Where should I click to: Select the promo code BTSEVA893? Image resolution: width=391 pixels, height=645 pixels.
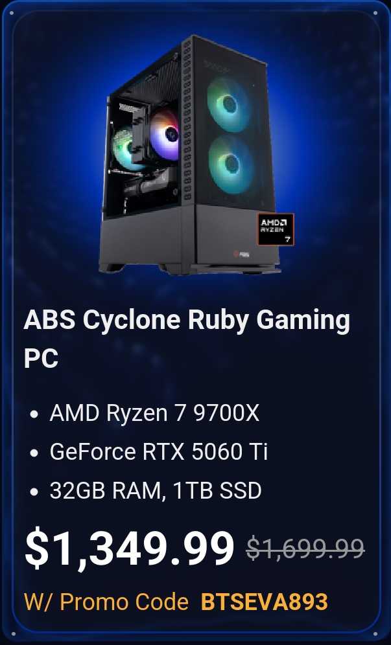tap(264, 602)
